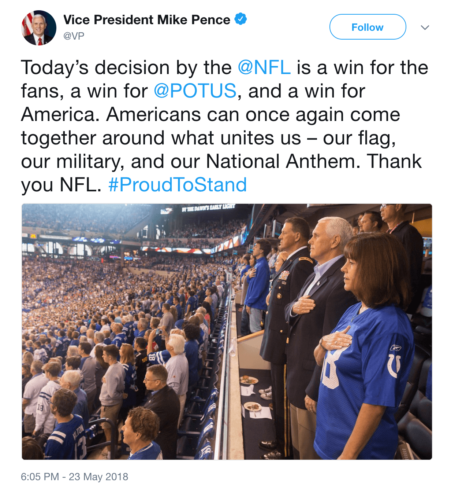Image resolution: width=451 pixels, height=489 pixels.
Task: Click the food plate on the suite ledge
Action: pos(249,380)
